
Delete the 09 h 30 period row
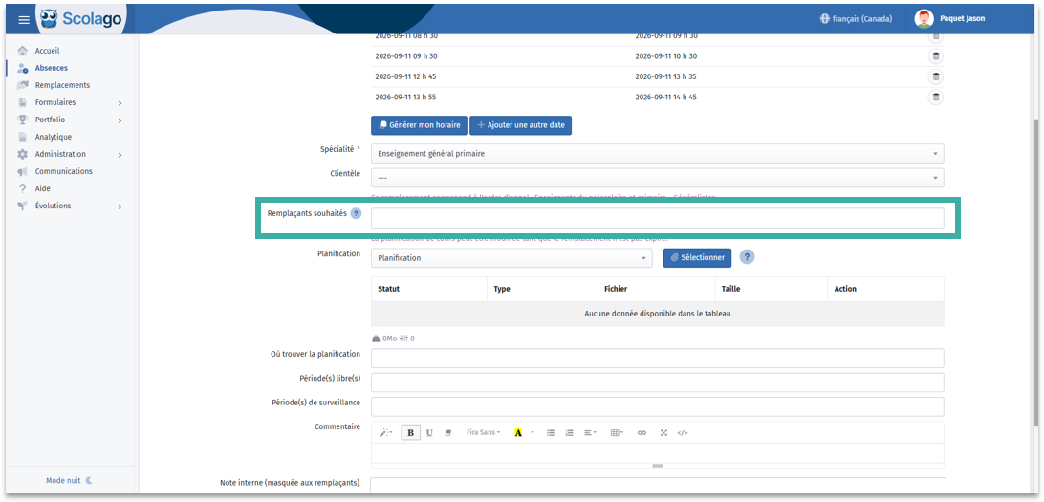935,55
